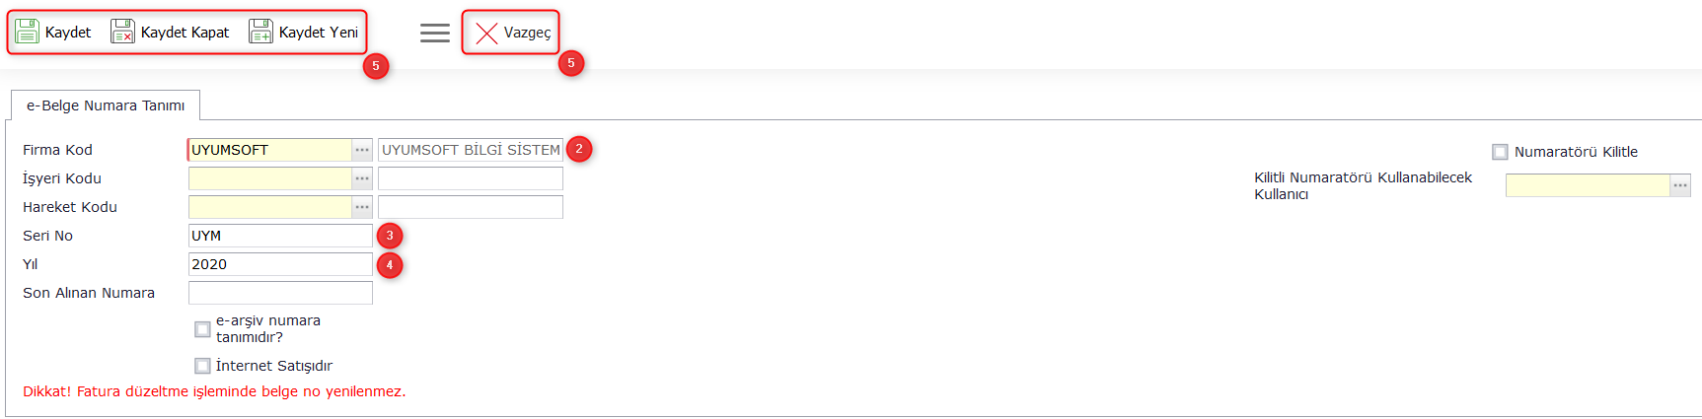Click the Kaydet save icon
1702x419 pixels.
click(28, 32)
